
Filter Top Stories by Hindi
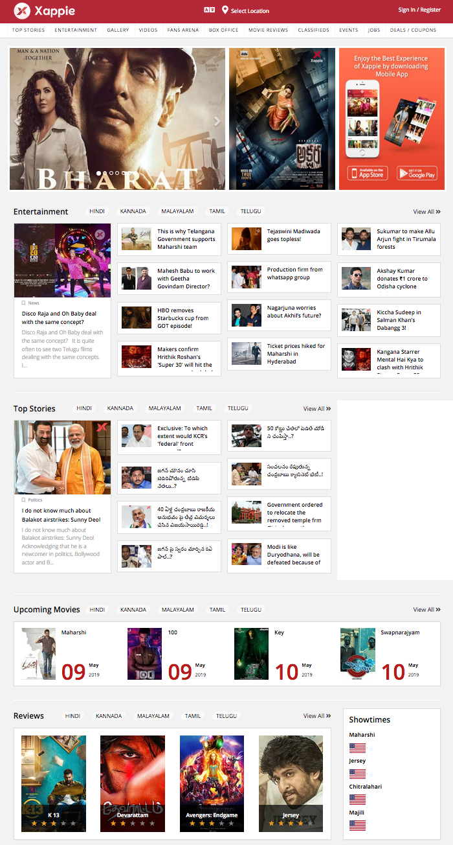84,408
